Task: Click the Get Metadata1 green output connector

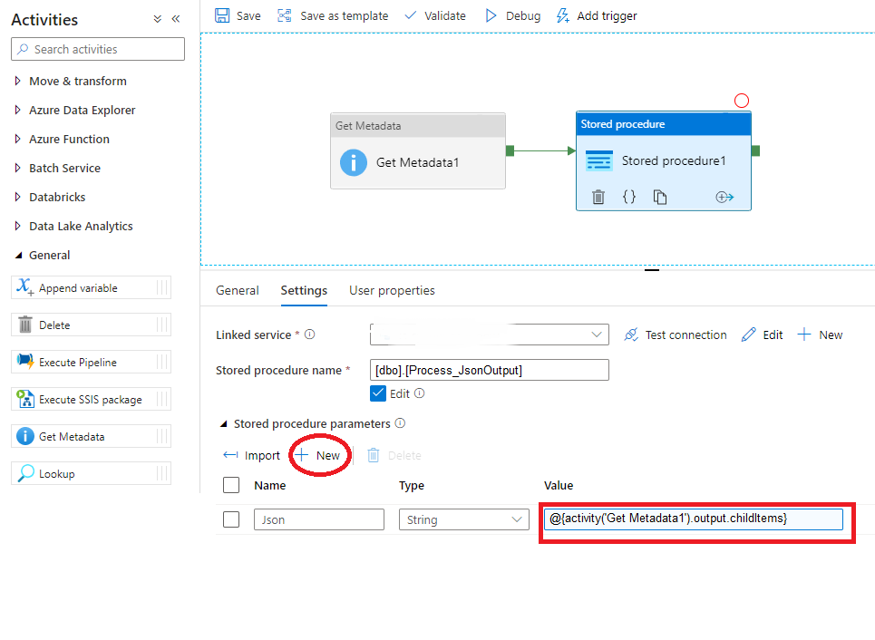Action: point(510,150)
